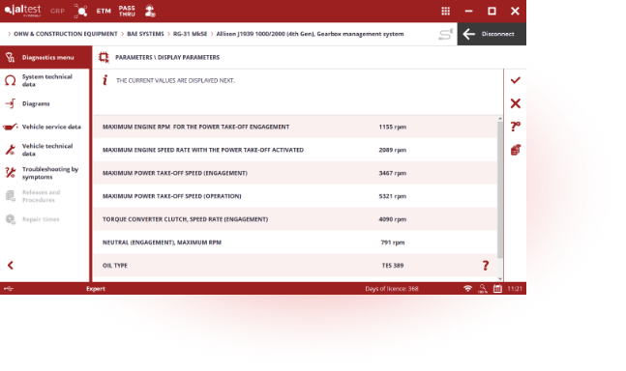Screen dimensions: 626x371
Task: Click the oil can Vehicle service data icon
Action: (11, 127)
